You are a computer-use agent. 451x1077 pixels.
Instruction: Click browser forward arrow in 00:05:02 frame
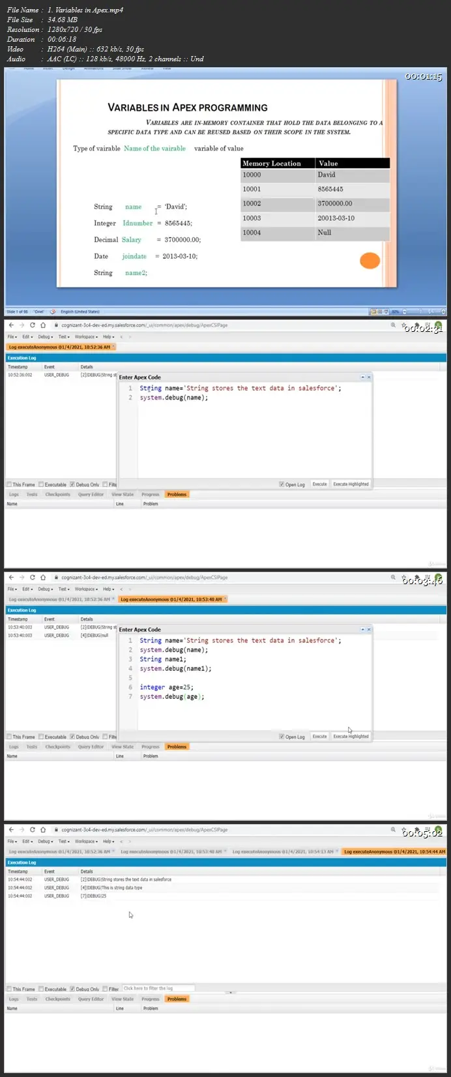click(x=22, y=830)
